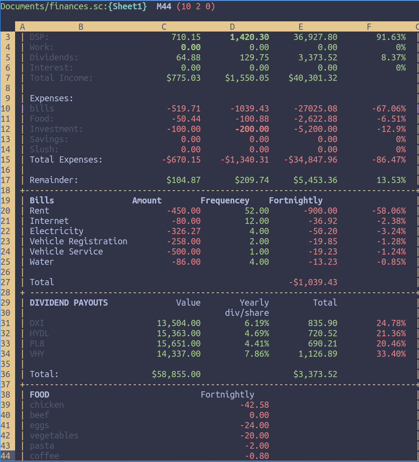This screenshot has height=462, width=419.
Task: Select the FOOD section heading
Action: pos(40,394)
